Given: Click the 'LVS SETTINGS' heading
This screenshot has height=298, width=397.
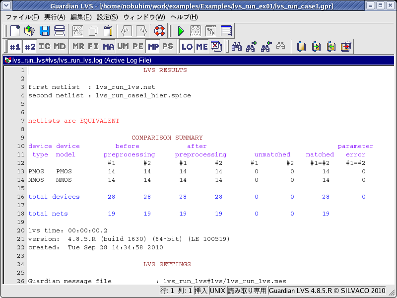Looking at the screenshot, I should [167, 264].
